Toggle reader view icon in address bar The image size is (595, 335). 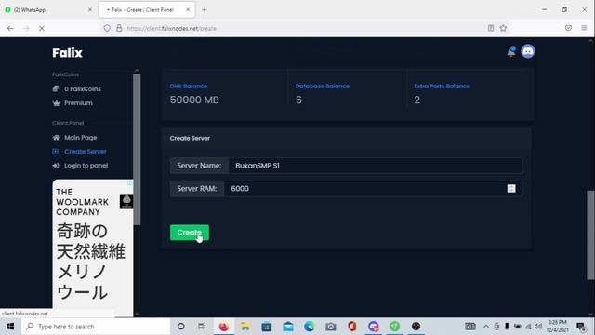tap(491, 28)
